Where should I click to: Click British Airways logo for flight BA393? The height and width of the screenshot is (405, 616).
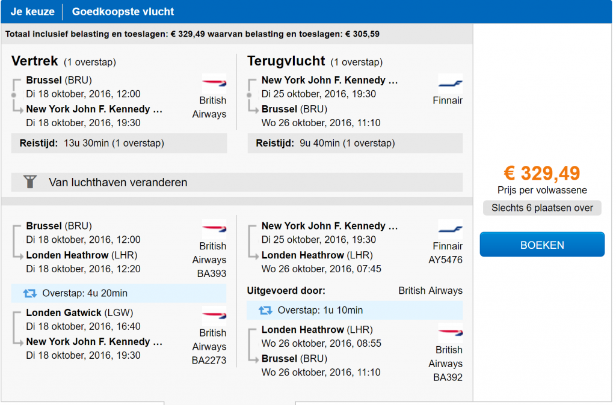click(214, 229)
